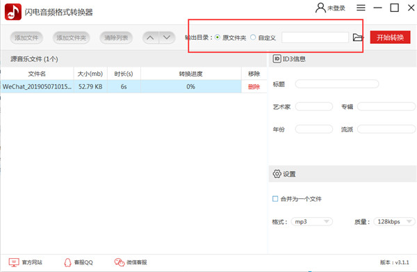
Task: Select the 原文件夹 output radio button
Action: click(x=218, y=38)
